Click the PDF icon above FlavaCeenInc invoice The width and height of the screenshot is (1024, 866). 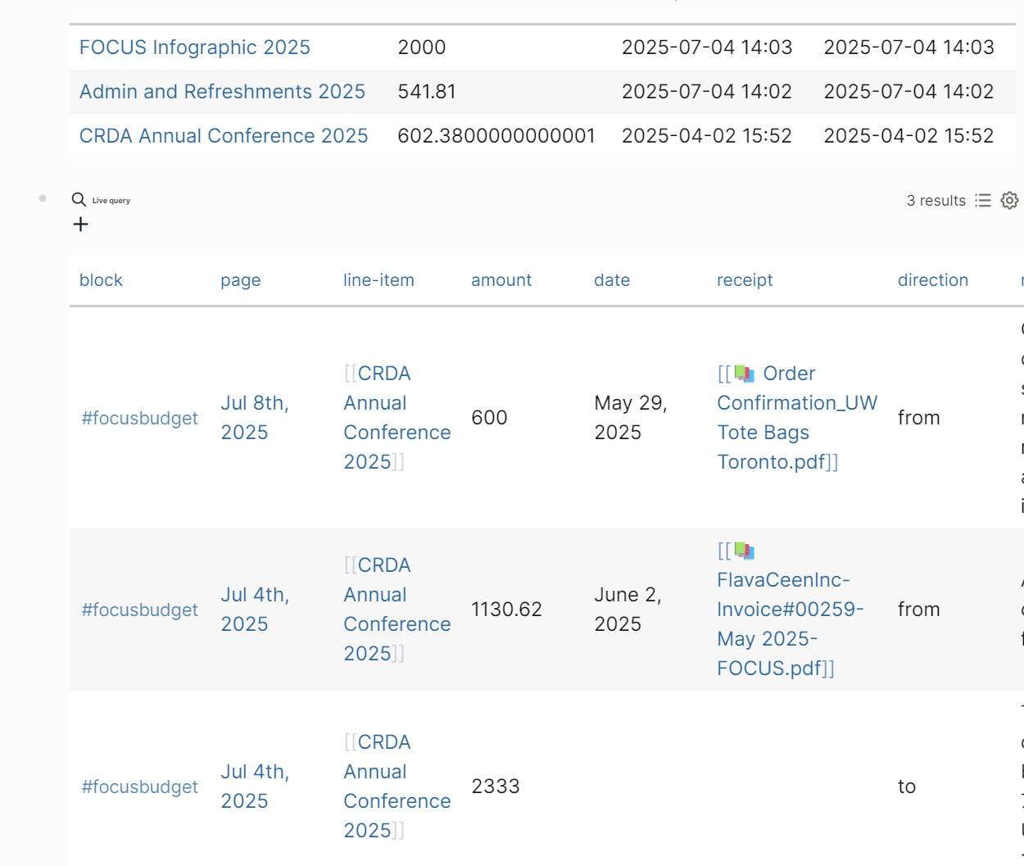click(744, 551)
